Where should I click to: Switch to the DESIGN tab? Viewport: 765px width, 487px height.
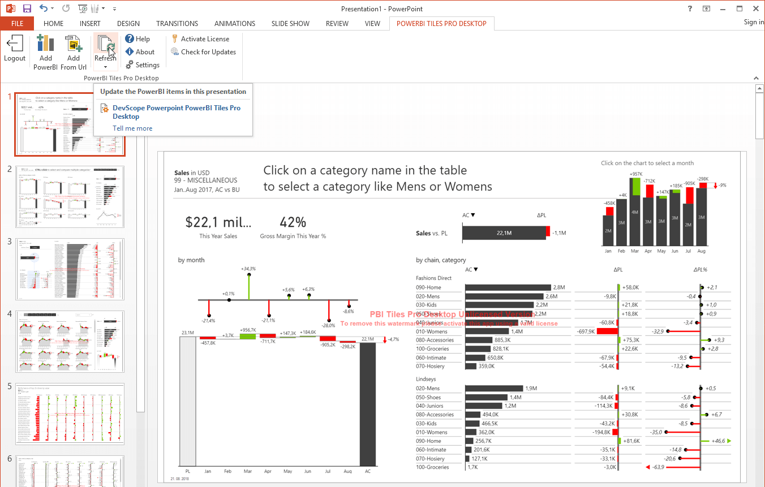pyautogui.click(x=128, y=23)
